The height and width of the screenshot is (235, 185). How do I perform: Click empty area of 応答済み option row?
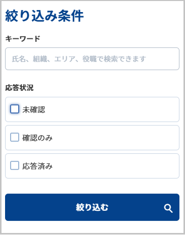[x=115, y=166]
